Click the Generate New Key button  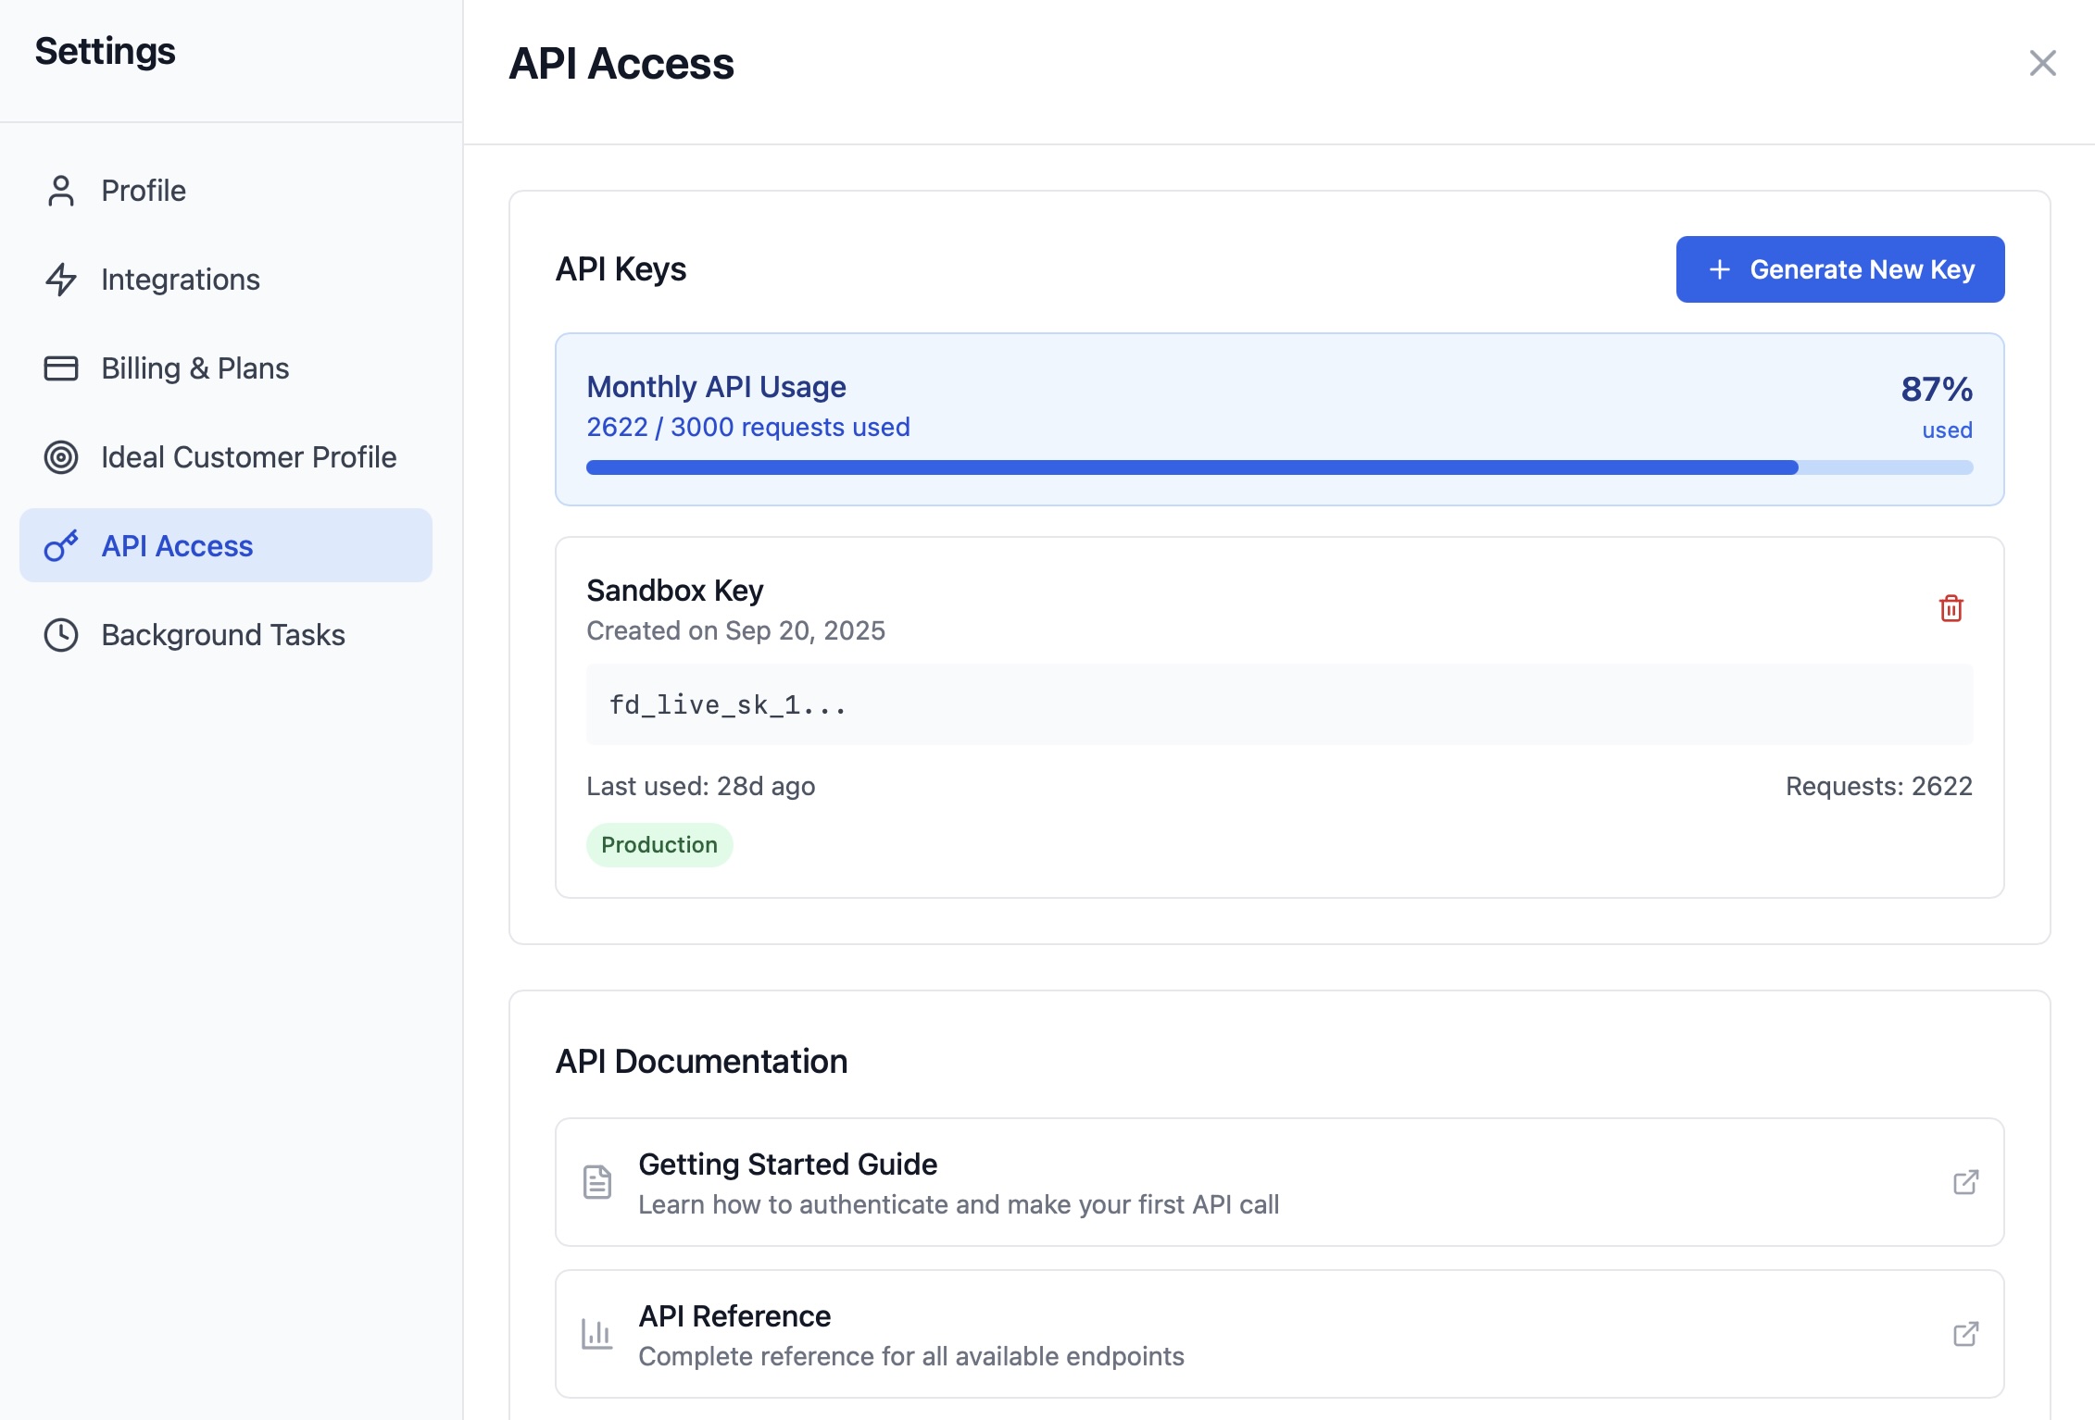1838,269
